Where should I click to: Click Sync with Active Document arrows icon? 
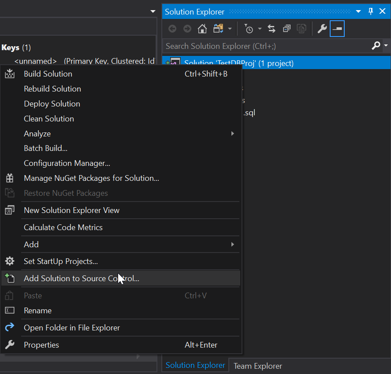click(x=272, y=29)
